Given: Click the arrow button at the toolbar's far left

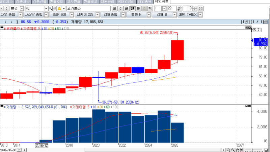Looking at the screenshot, I should 1,8.
